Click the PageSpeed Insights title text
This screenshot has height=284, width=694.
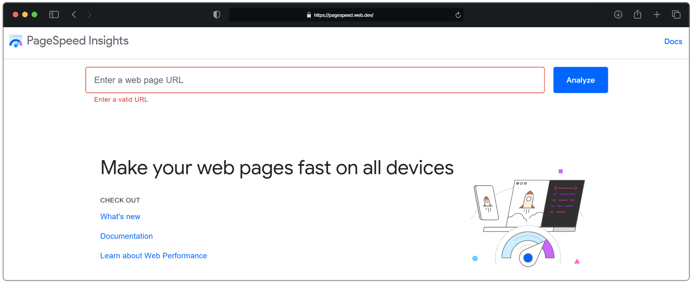78,41
